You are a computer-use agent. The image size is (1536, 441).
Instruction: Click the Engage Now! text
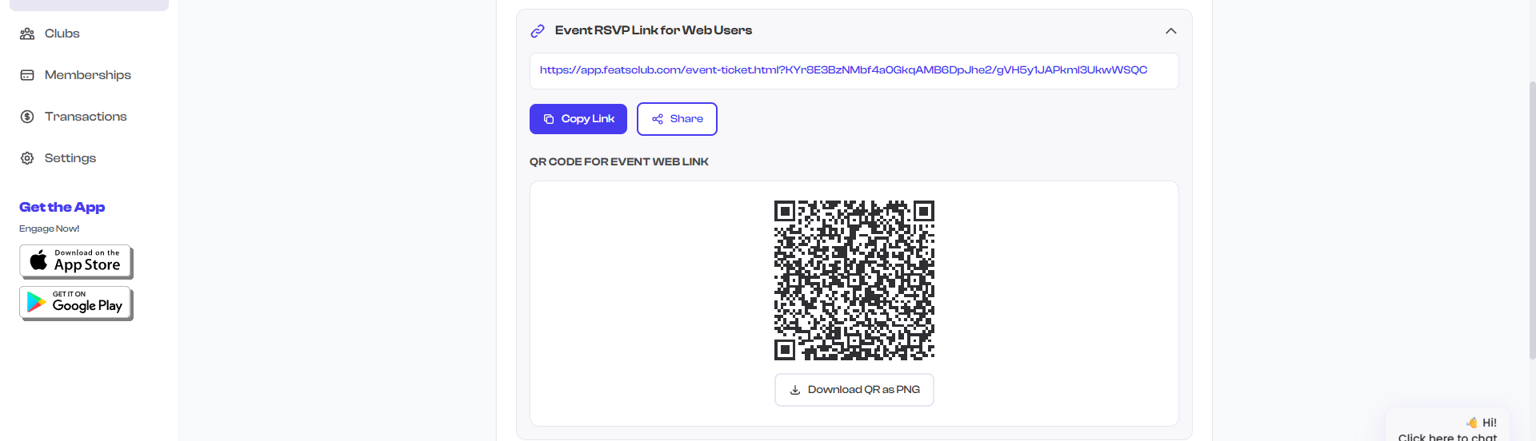coord(50,228)
